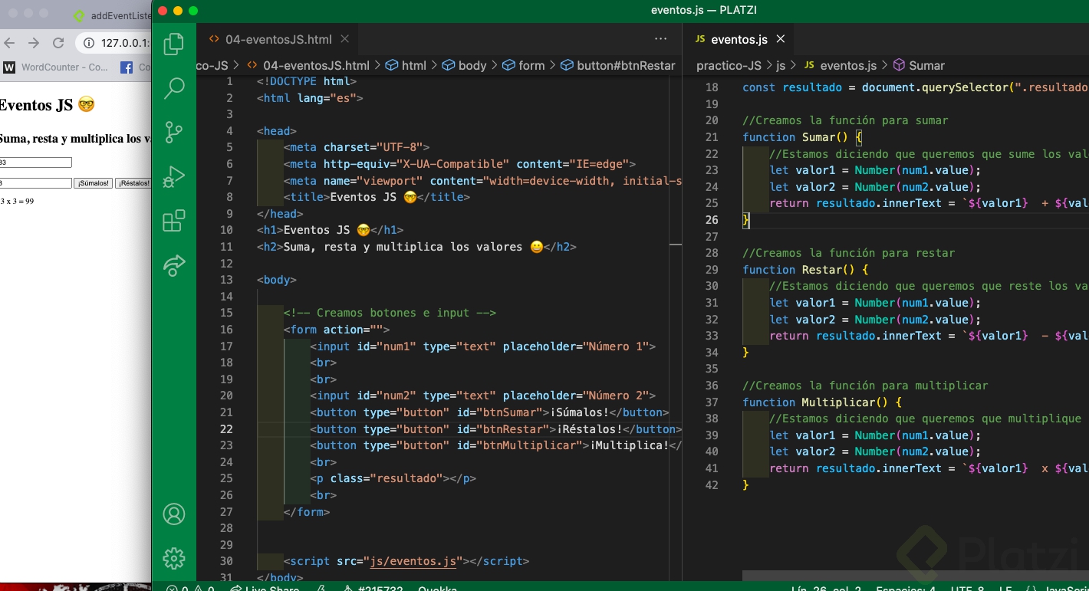Place cursor on 'function Restar() {' line
1089x591 pixels.
click(x=805, y=270)
